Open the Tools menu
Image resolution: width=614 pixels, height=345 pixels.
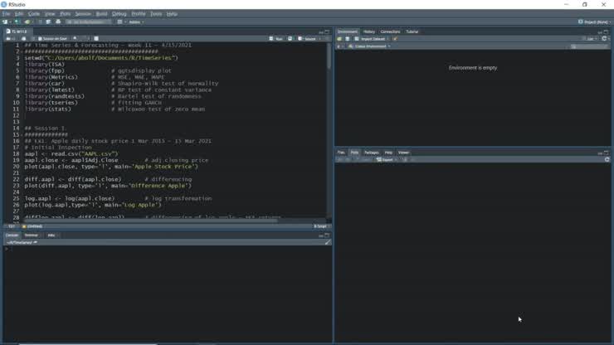pyautogui.click(x=156, y=14)
